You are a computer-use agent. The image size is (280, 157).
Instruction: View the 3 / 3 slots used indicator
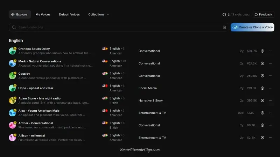point(236,15)
